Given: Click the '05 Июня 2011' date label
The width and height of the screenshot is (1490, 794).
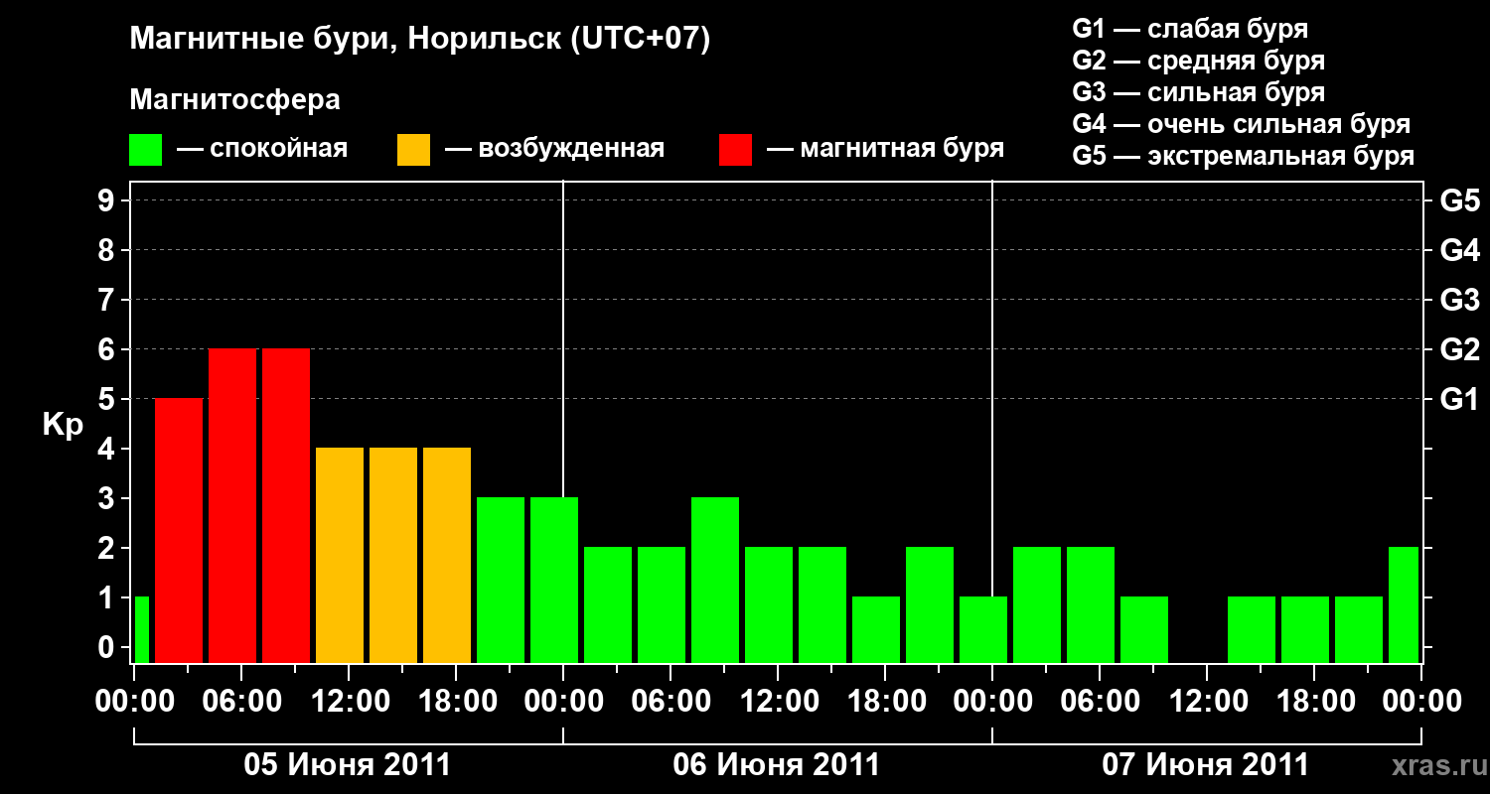Looking at the screenshot, I should [348, 765].
